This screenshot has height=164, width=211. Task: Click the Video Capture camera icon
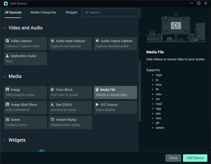point(7,41)
